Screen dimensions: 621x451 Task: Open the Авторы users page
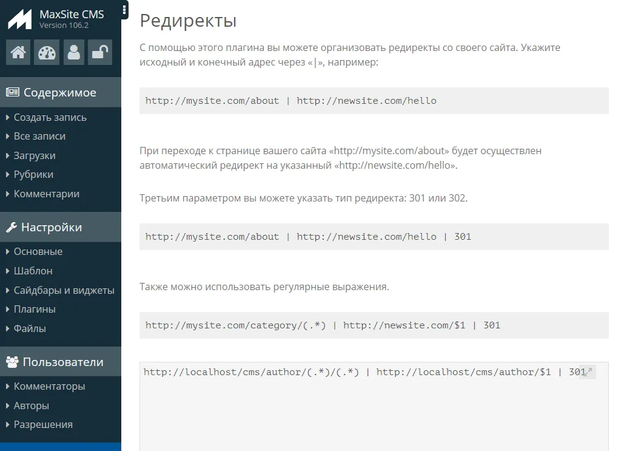click(x=32, y=405)
